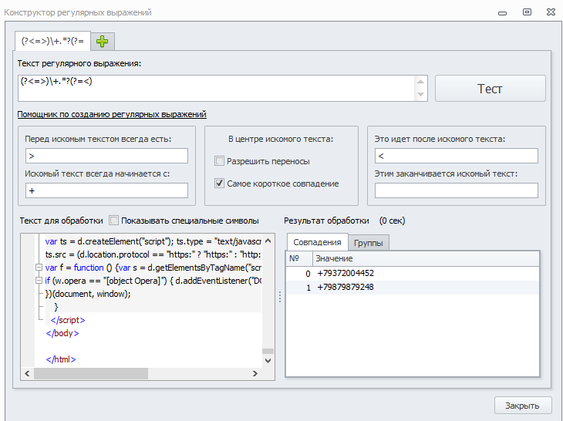
Task: Click the </body> tag line
Action: [x=62, y=333]
